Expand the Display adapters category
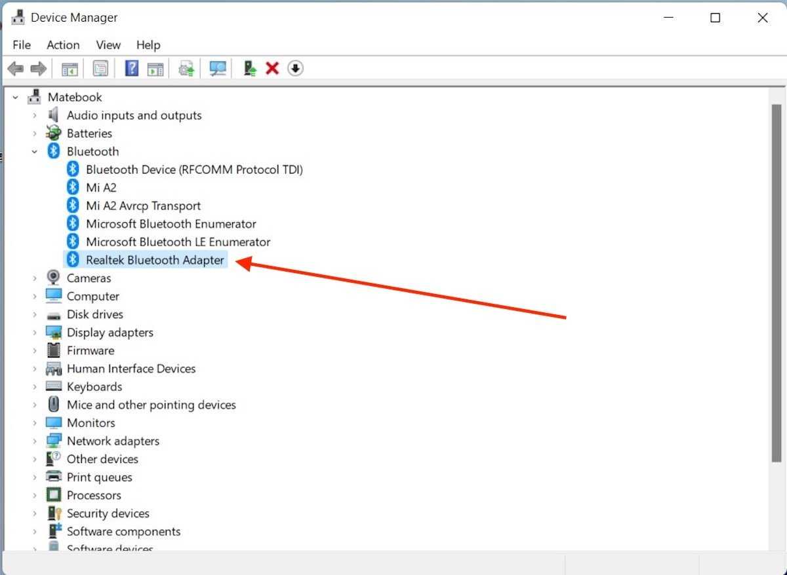The height and width of the screenshot is (575, 787). pyautogui.click(x=34, y=333)
